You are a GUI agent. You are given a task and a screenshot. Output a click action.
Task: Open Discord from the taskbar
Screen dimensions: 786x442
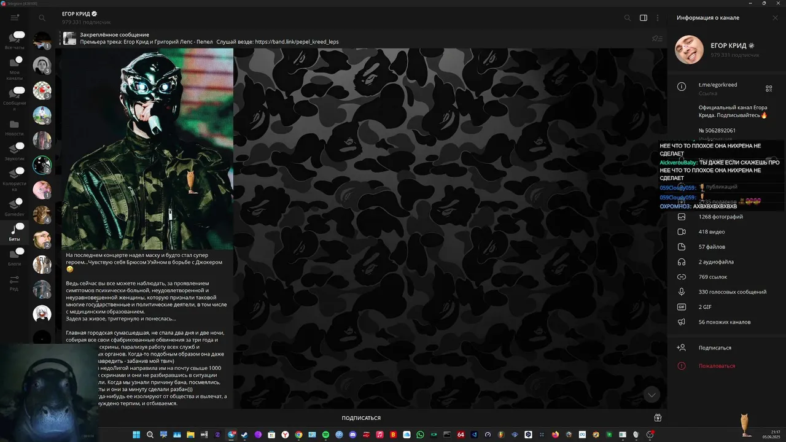tap(352, 435)
